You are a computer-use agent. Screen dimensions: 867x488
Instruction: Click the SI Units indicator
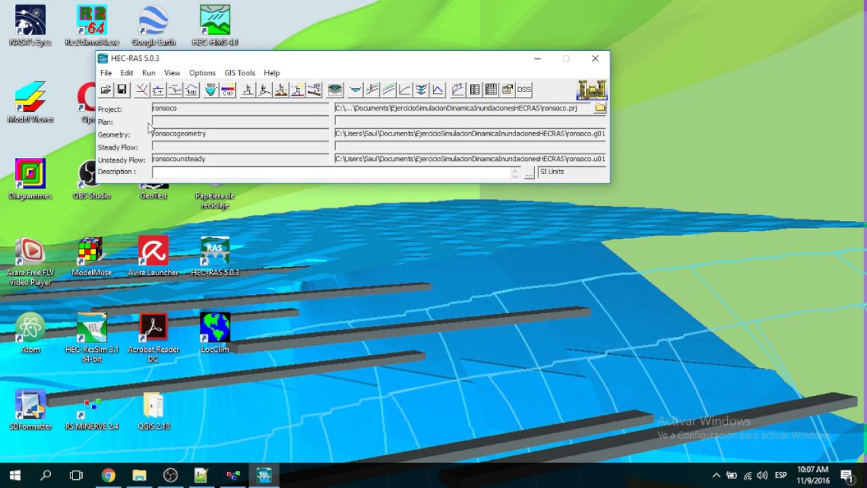click(572, 172)
